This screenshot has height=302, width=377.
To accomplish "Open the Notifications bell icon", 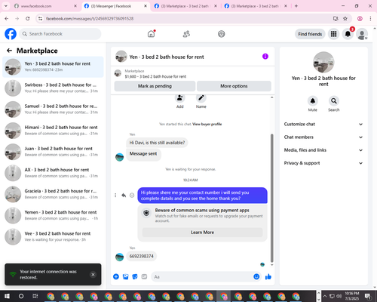I will (x=348, y=34).
